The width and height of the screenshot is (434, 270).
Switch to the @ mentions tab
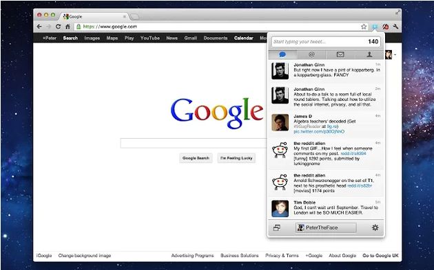click(311, 55)
